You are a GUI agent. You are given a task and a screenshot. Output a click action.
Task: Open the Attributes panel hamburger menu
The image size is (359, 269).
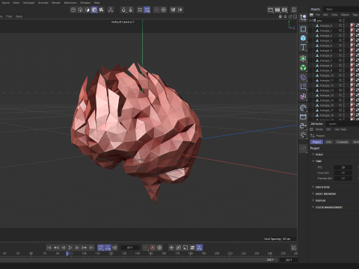point(311,129)
